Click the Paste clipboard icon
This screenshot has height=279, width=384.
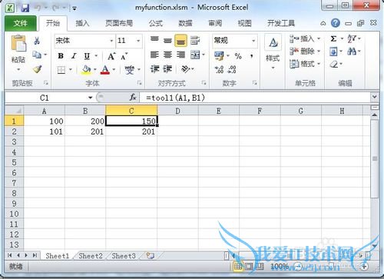pyautogui.click(x=18, y=43)
